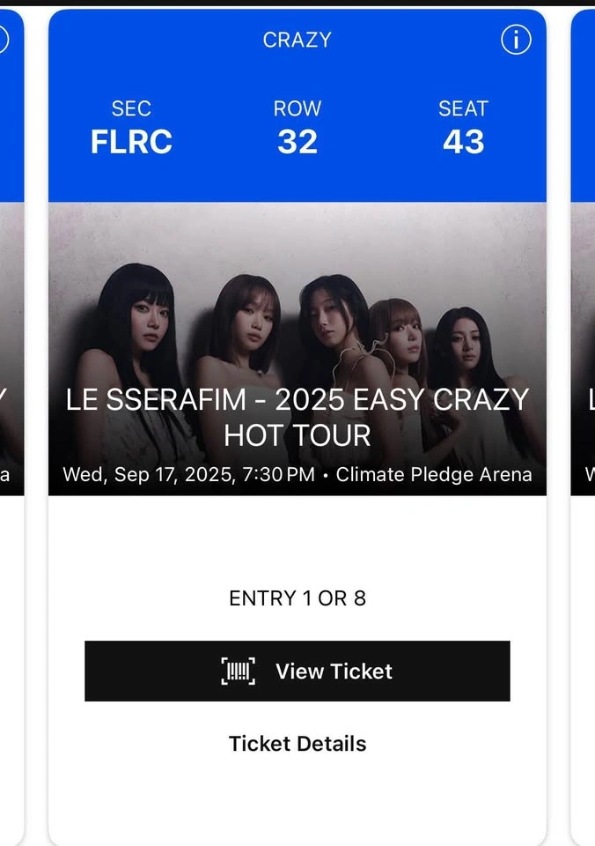Click the barcode icon beside View Ticket

point(238,672)
